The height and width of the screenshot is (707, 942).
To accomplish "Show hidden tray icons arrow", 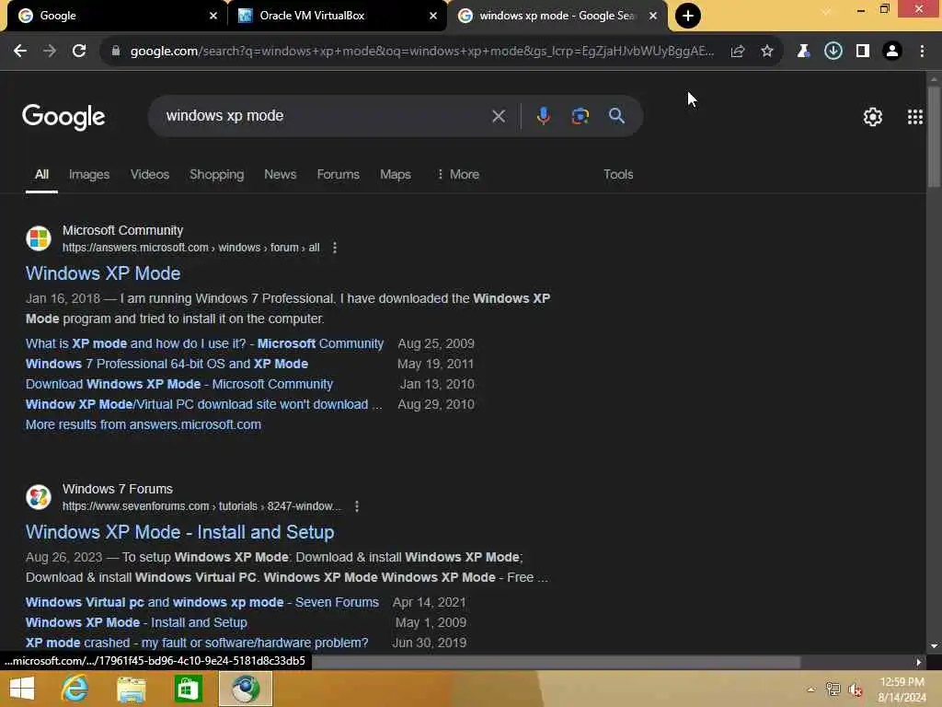I will (810, 690).
